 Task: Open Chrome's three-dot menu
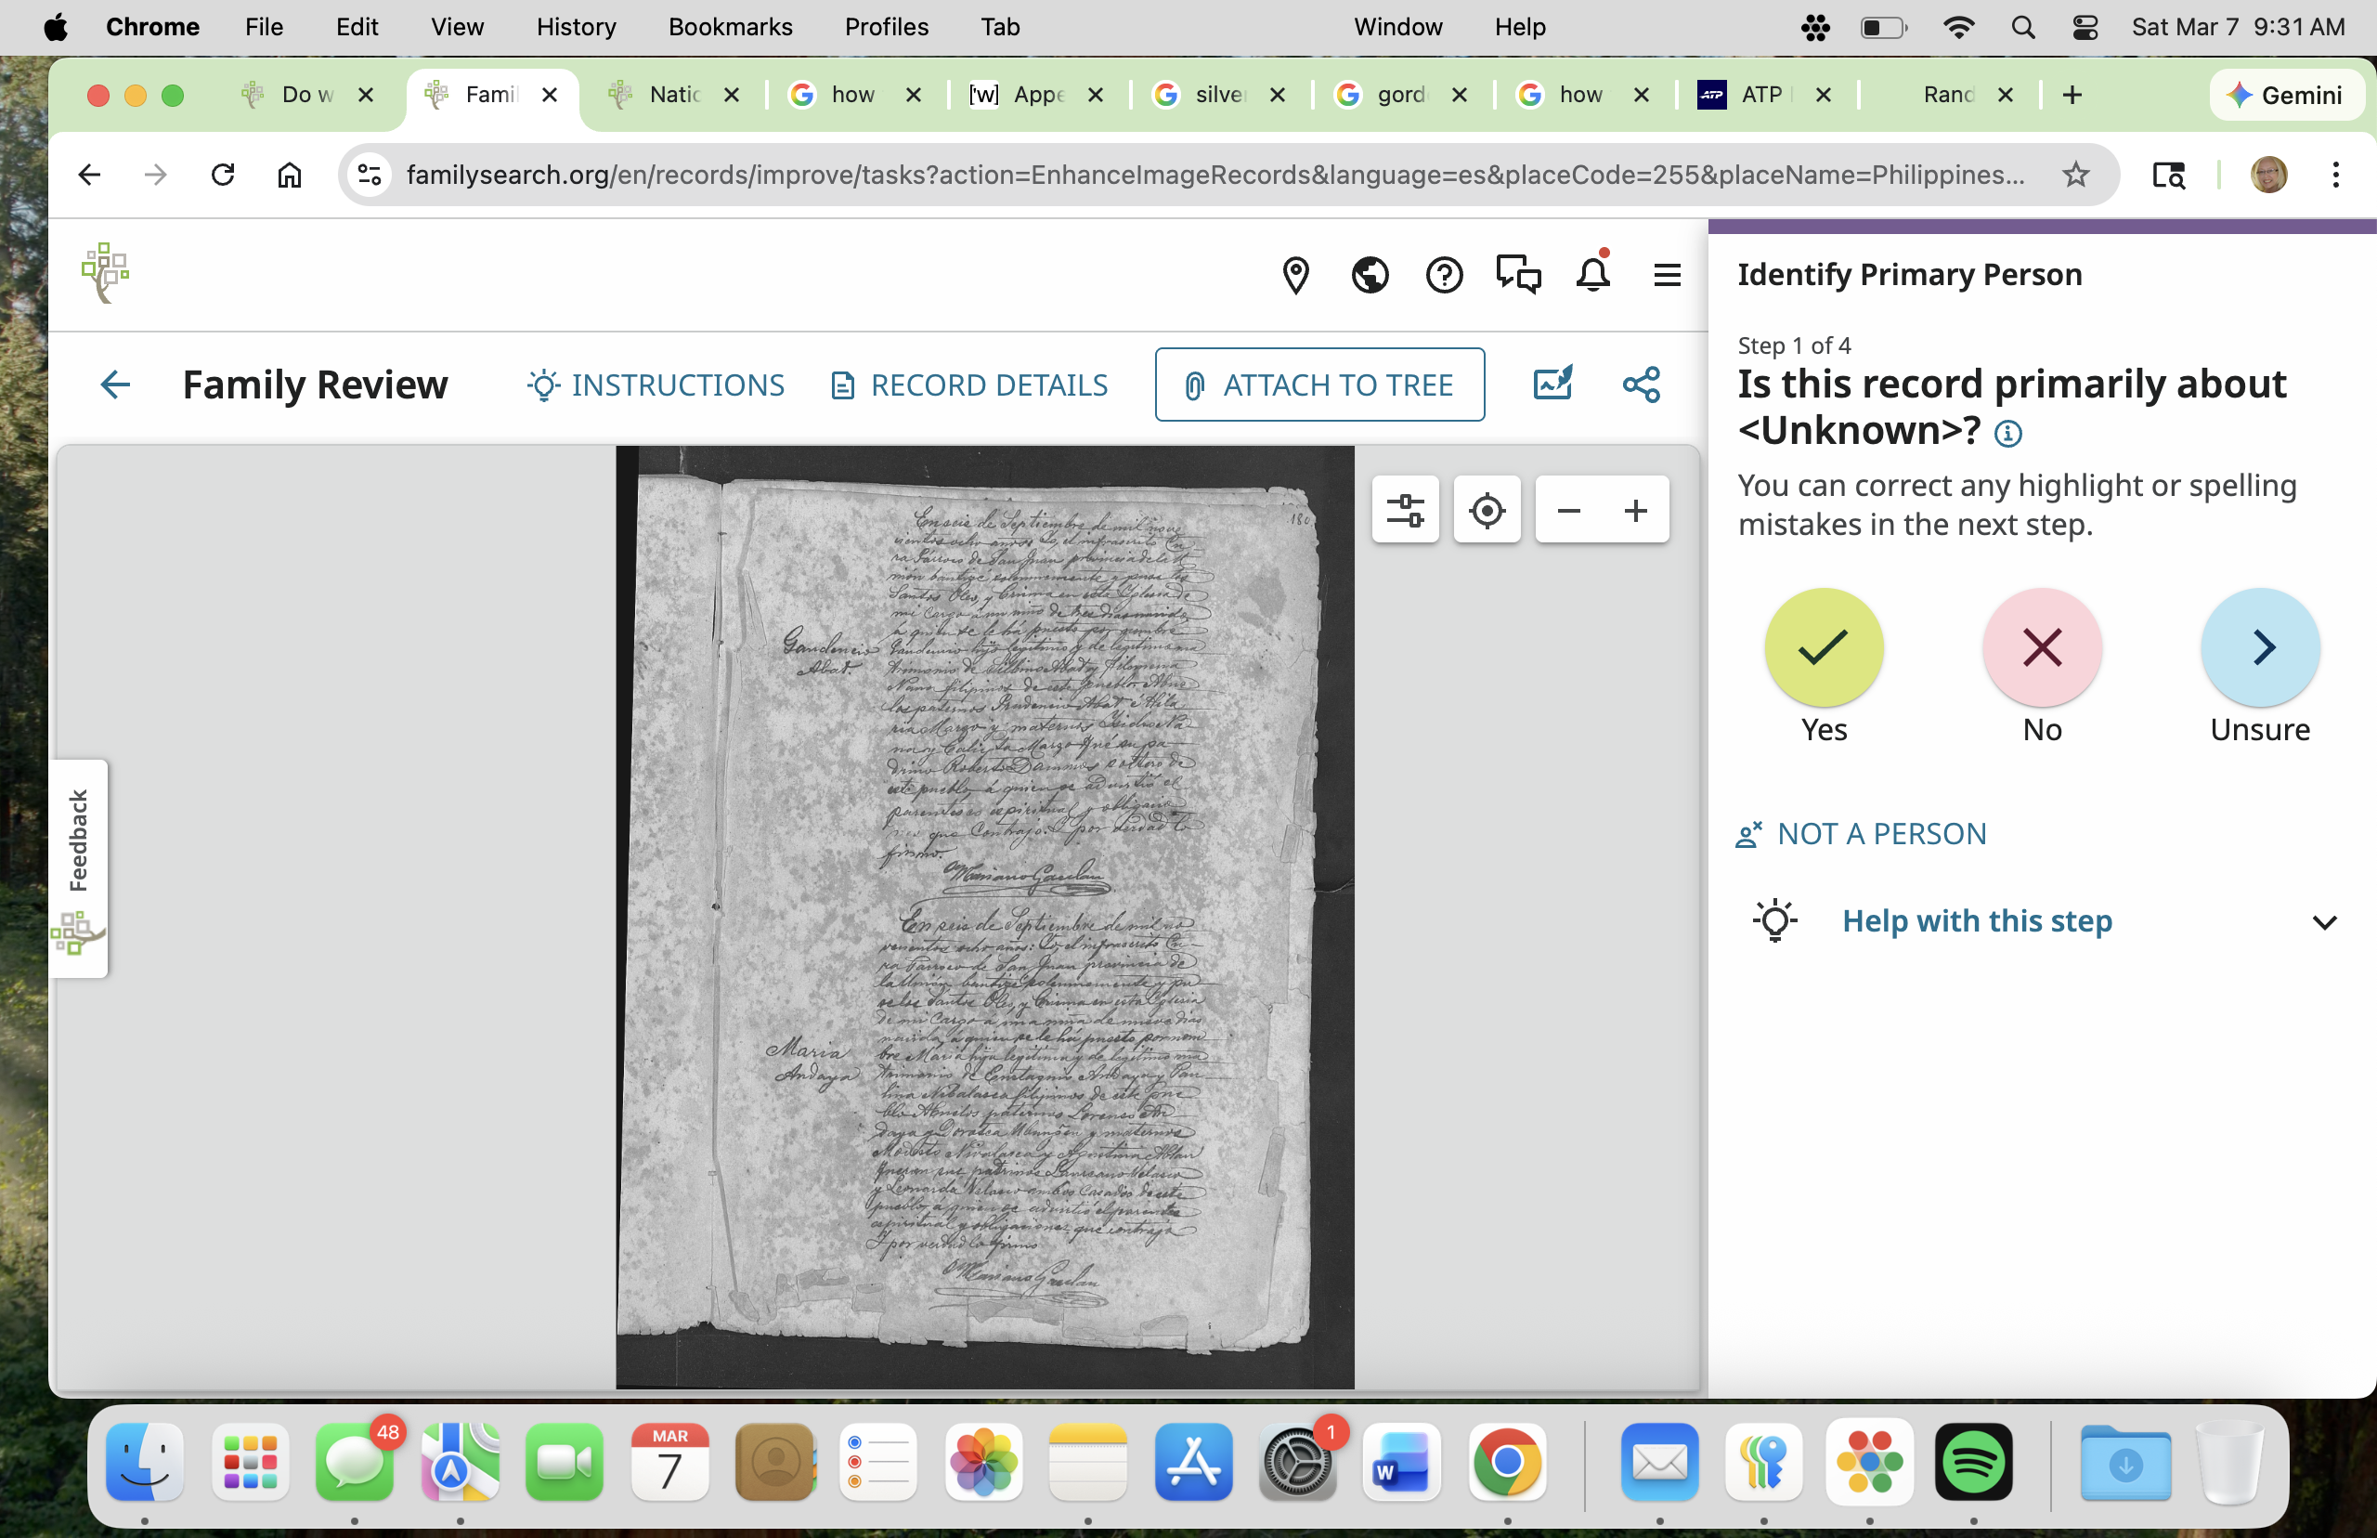(2335, 175)
